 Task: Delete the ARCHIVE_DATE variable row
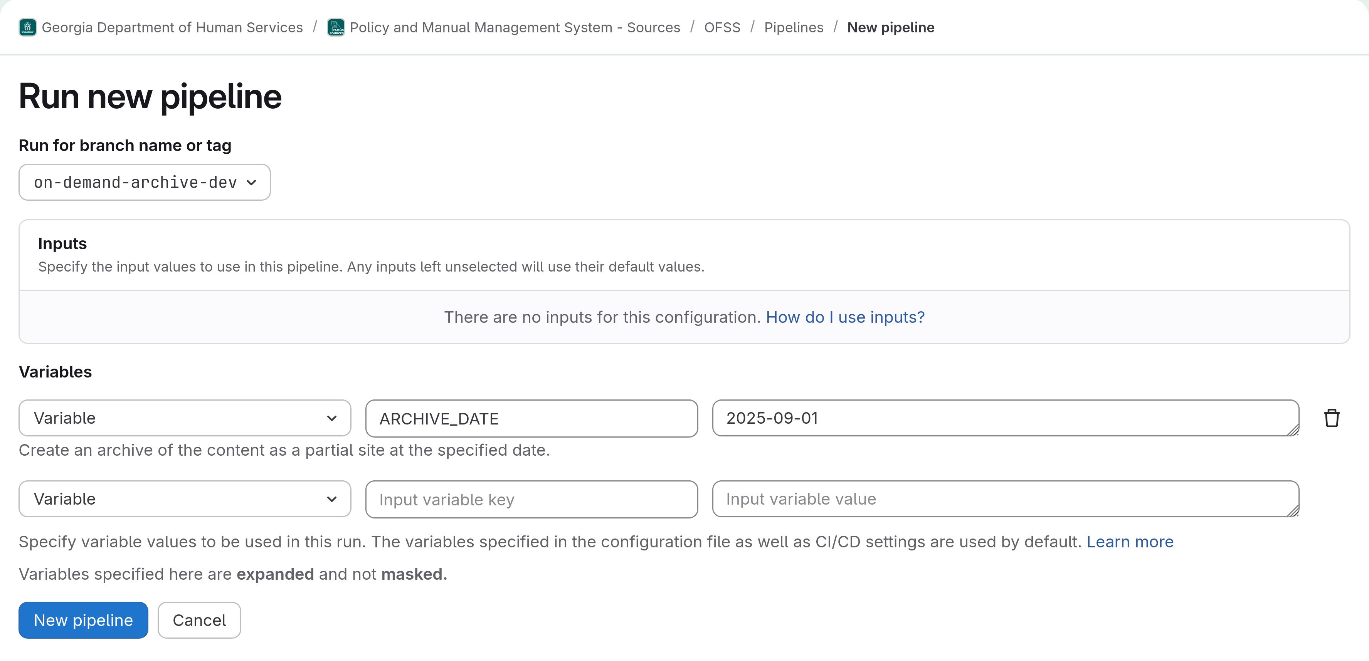click(x=1331, y=418)
